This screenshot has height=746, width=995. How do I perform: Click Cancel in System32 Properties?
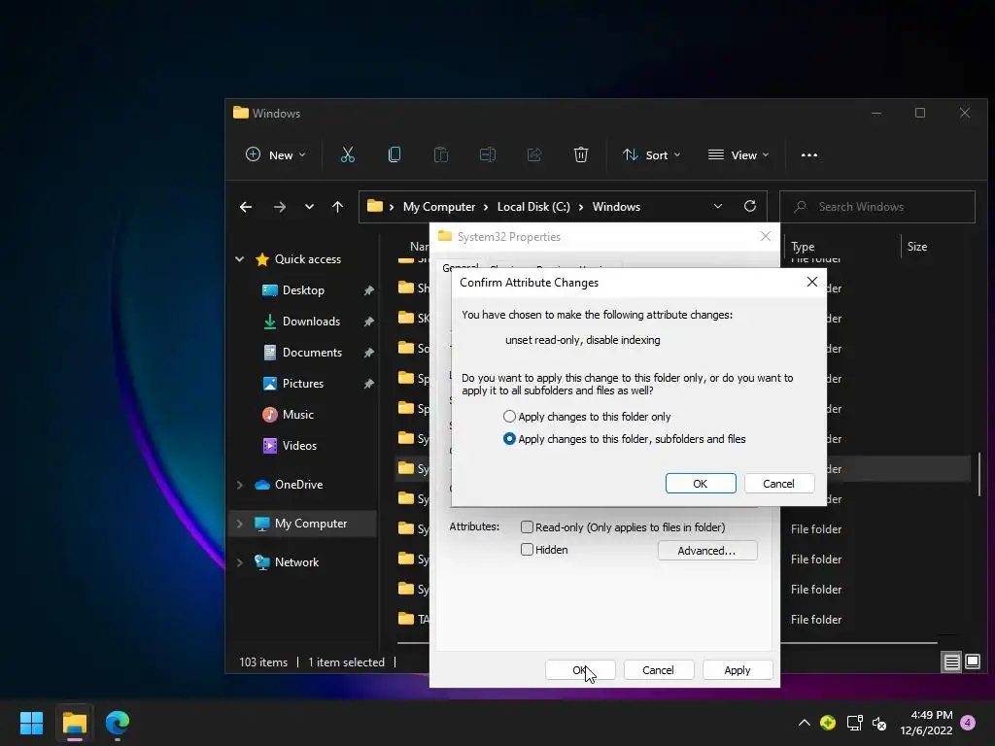pyautogui.click(x=658, y=670)
